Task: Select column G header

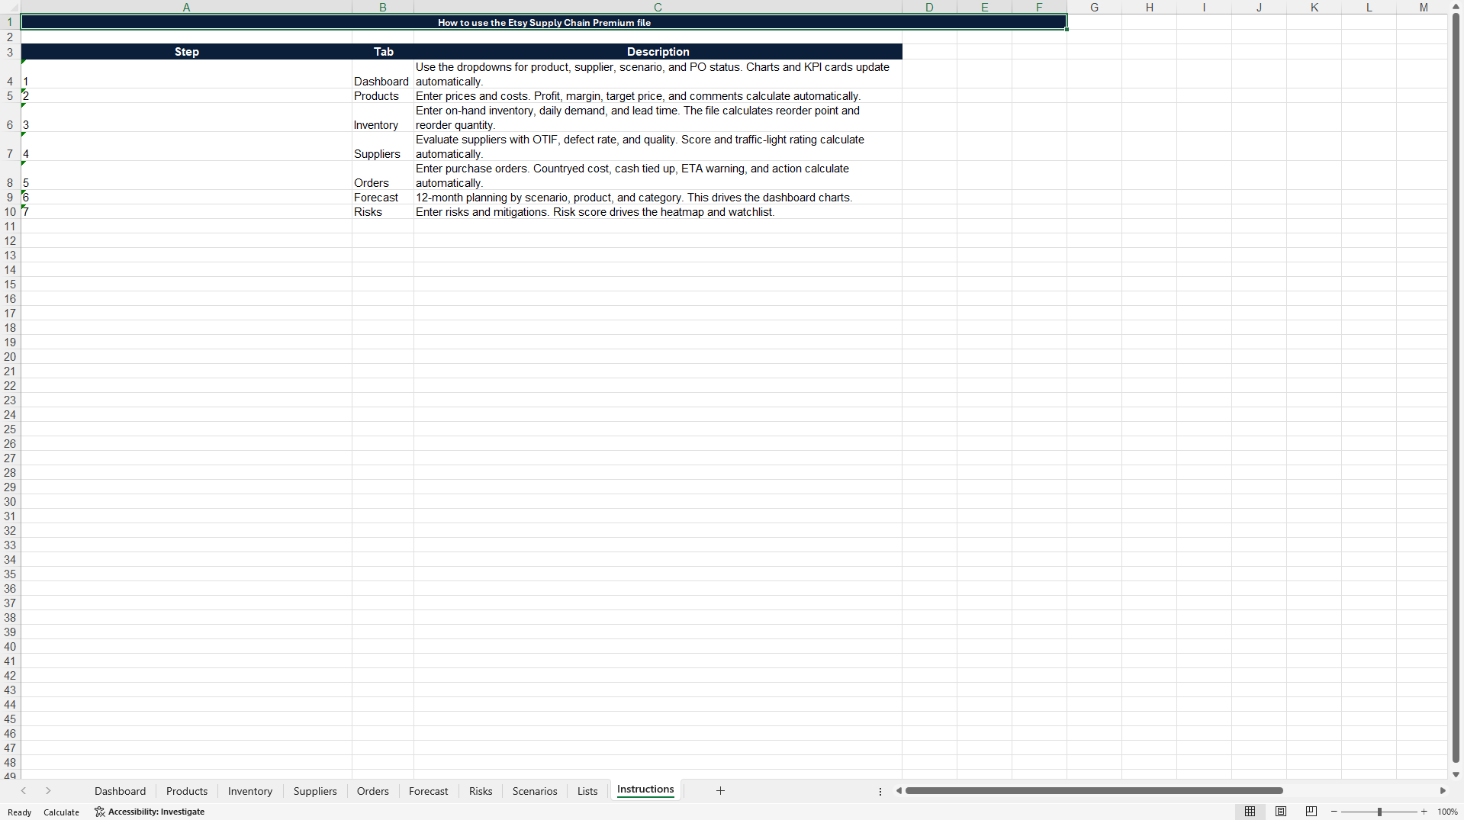Action: coord(1094,7)
